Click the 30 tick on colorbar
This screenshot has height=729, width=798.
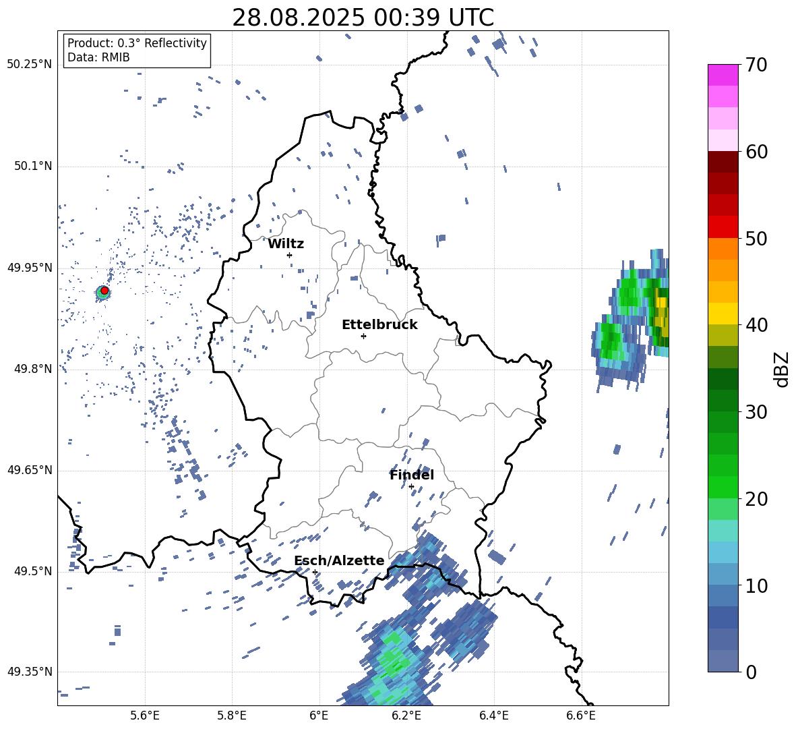pos(756,412)
